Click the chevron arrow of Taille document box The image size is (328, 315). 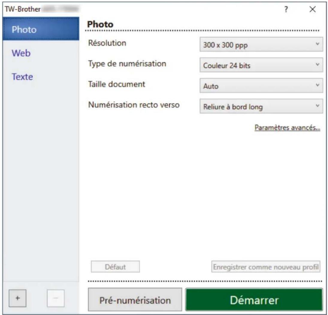click(317, 85)
